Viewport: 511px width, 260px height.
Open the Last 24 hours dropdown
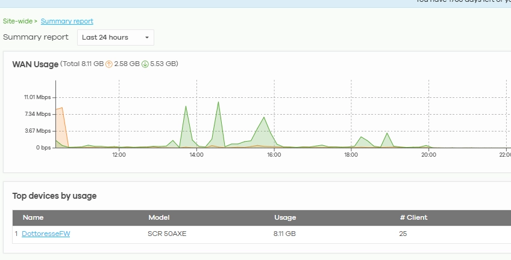pos(116,38)
